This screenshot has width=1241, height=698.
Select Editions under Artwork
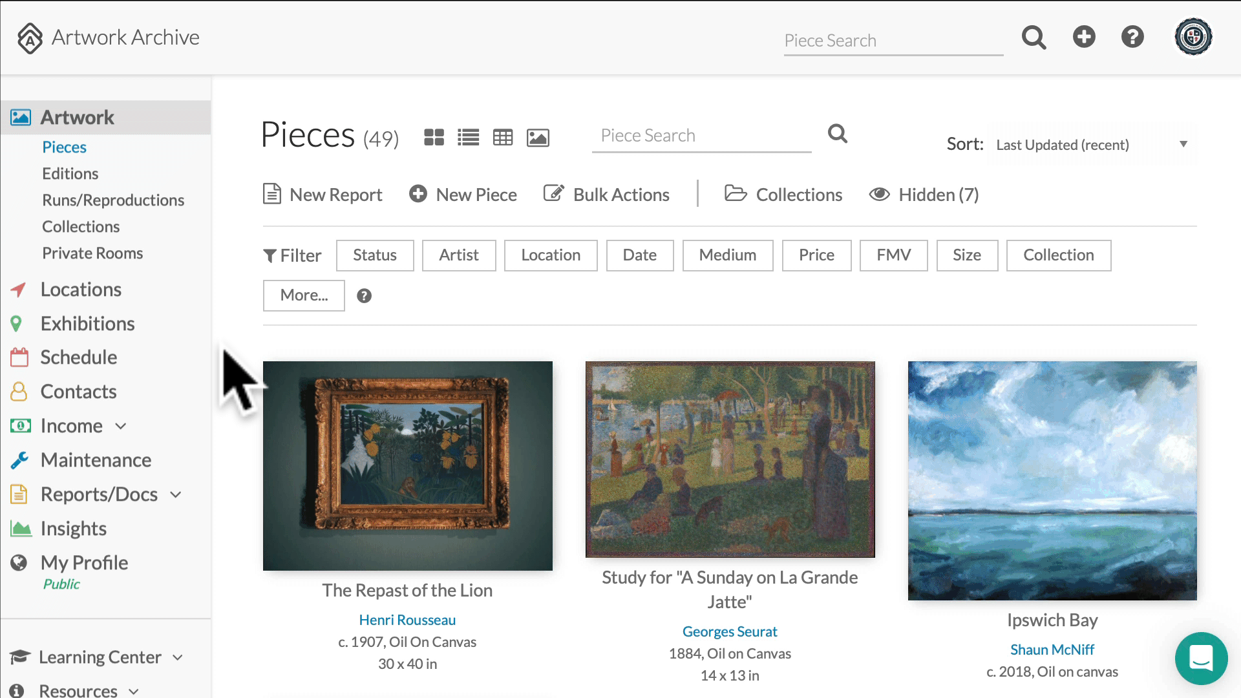click(70, 174)
